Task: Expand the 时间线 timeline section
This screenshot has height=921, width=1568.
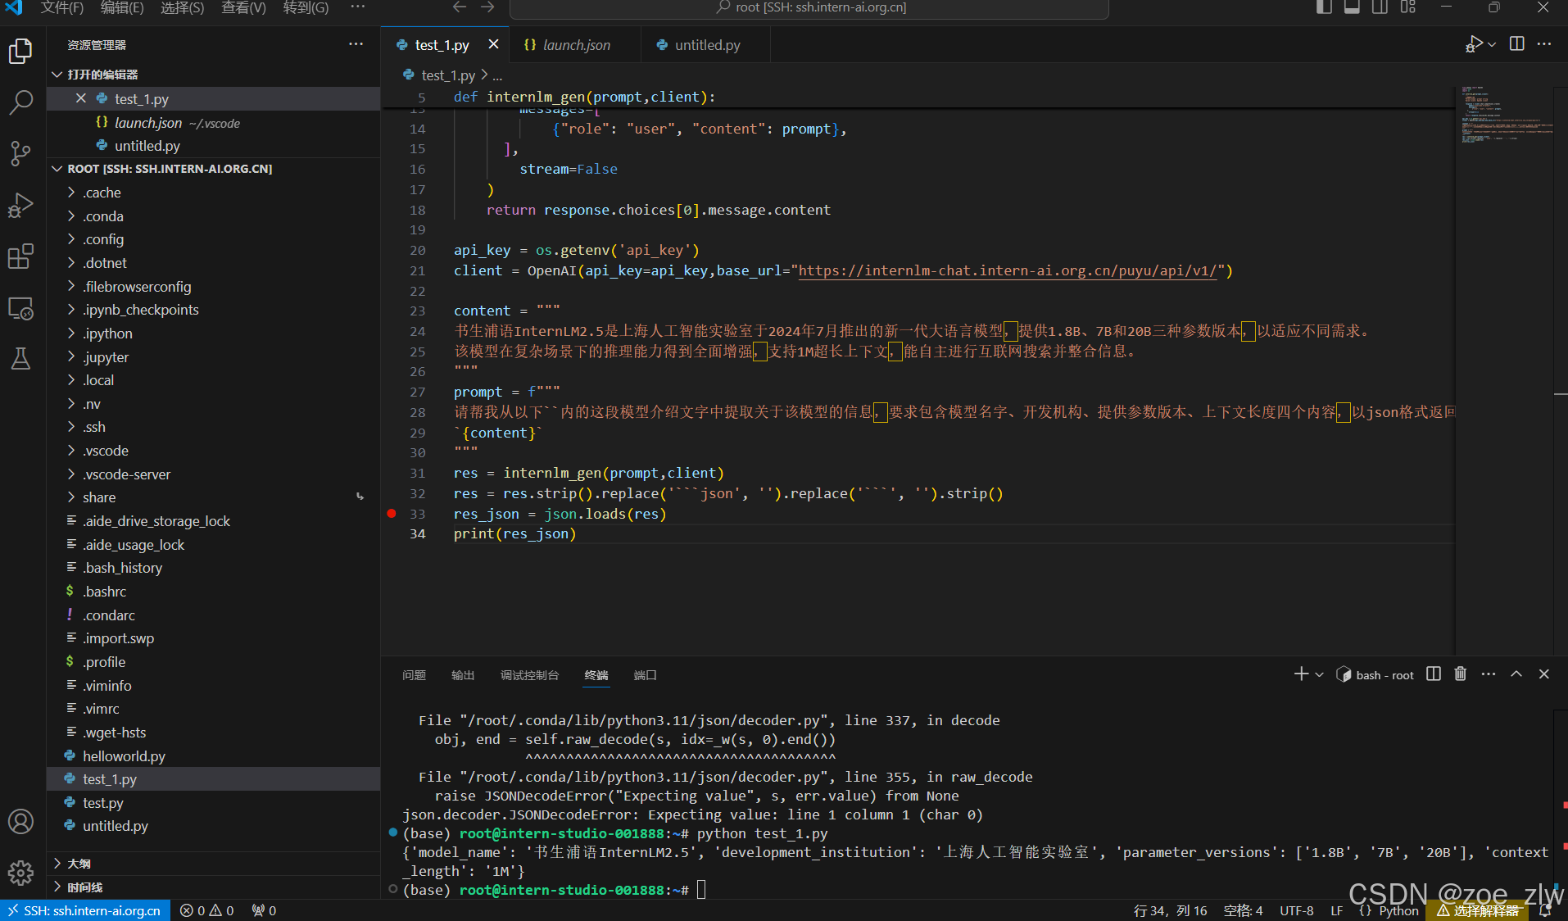Action: [213, 887]
